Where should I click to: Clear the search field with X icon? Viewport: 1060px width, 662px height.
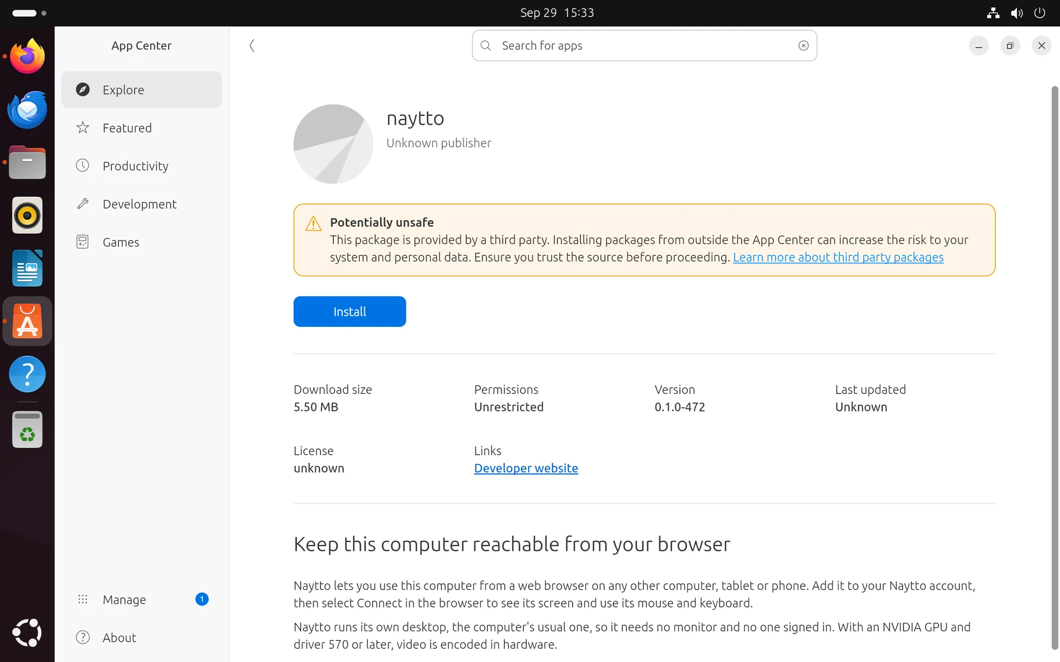[803, 46]
